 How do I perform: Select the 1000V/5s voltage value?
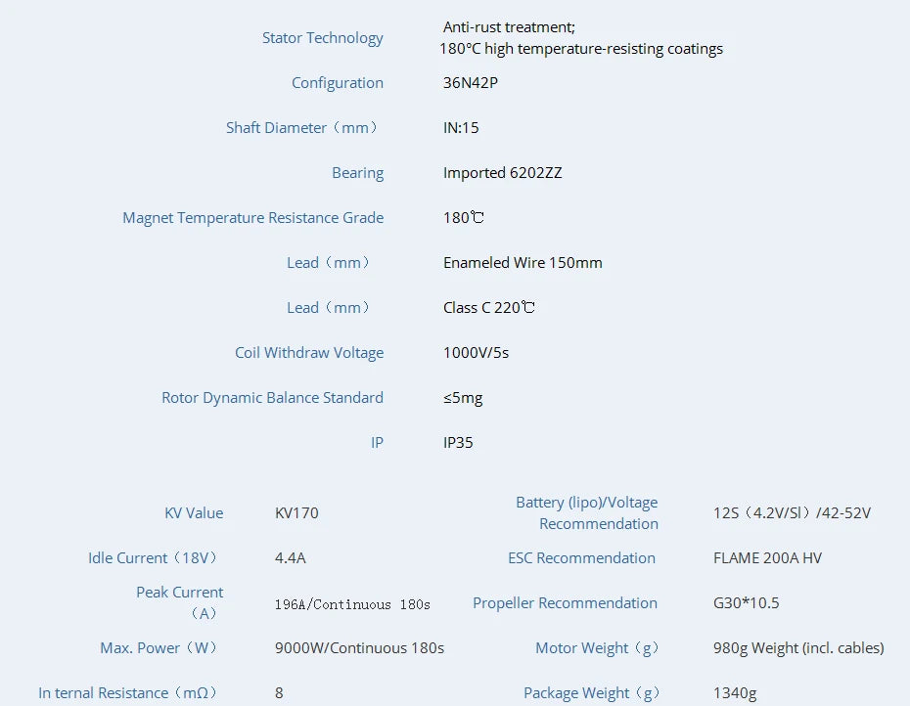[x=478, y=352]
